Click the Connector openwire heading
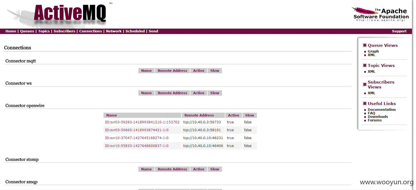This screenshot has height=190, width=416. pyautogui.click(x=25, y=106)
